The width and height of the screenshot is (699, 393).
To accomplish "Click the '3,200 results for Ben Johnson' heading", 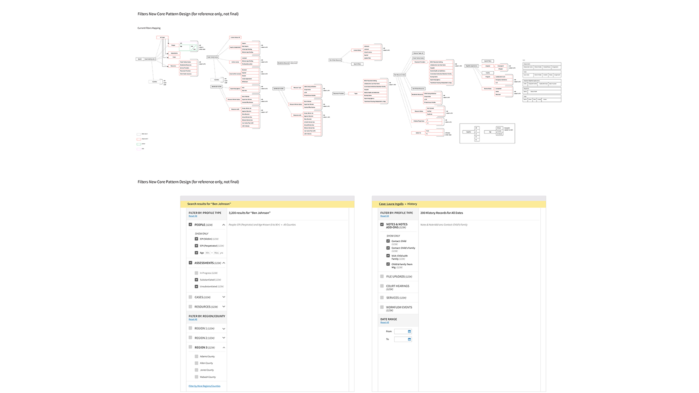I will 249,213.
